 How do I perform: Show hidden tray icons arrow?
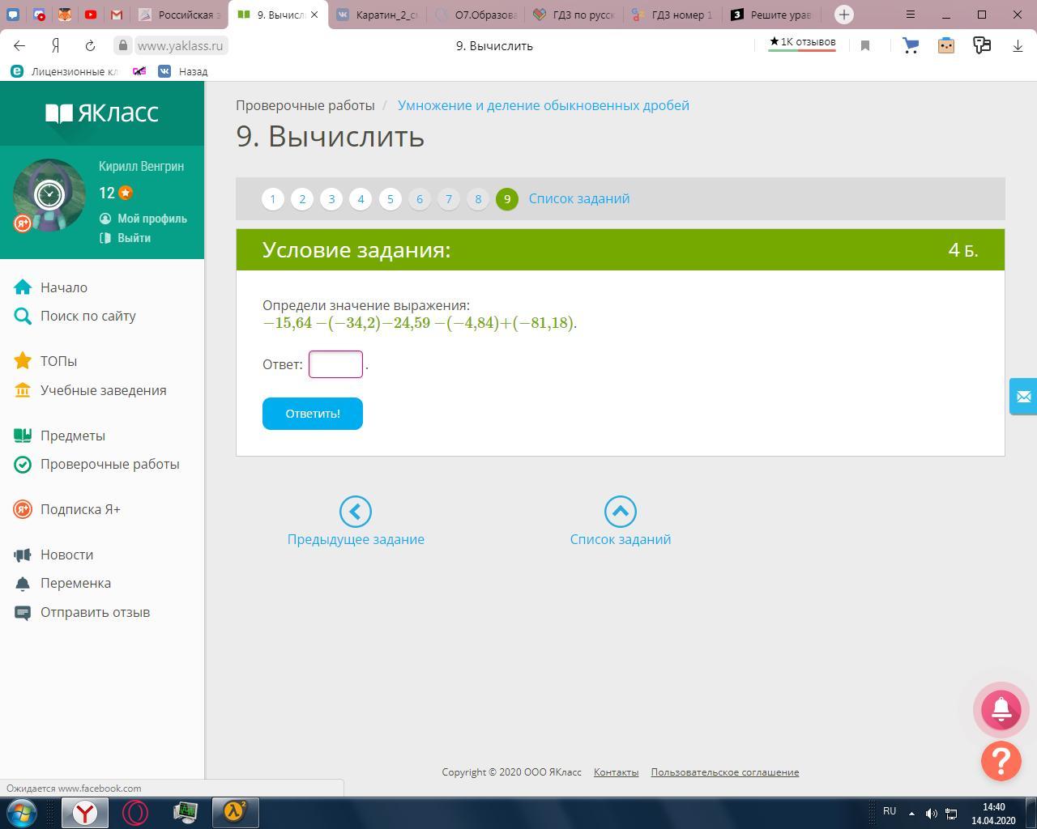point(911,813)
